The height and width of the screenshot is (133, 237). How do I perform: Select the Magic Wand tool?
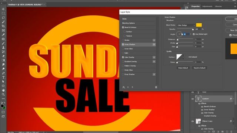pyautogui.click(x=3, y=22)
